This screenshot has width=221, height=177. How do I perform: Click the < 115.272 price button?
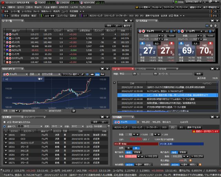(x=151, y=156)
